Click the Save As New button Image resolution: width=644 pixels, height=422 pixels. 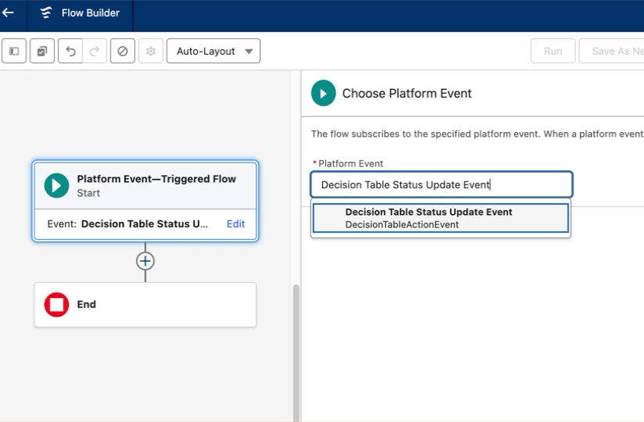coord(612,51)
